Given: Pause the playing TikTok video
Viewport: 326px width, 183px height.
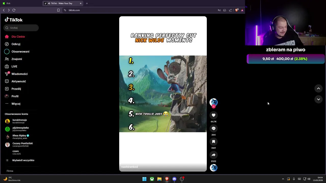Looking at the screenshot, I should click(x=163, y=94).
